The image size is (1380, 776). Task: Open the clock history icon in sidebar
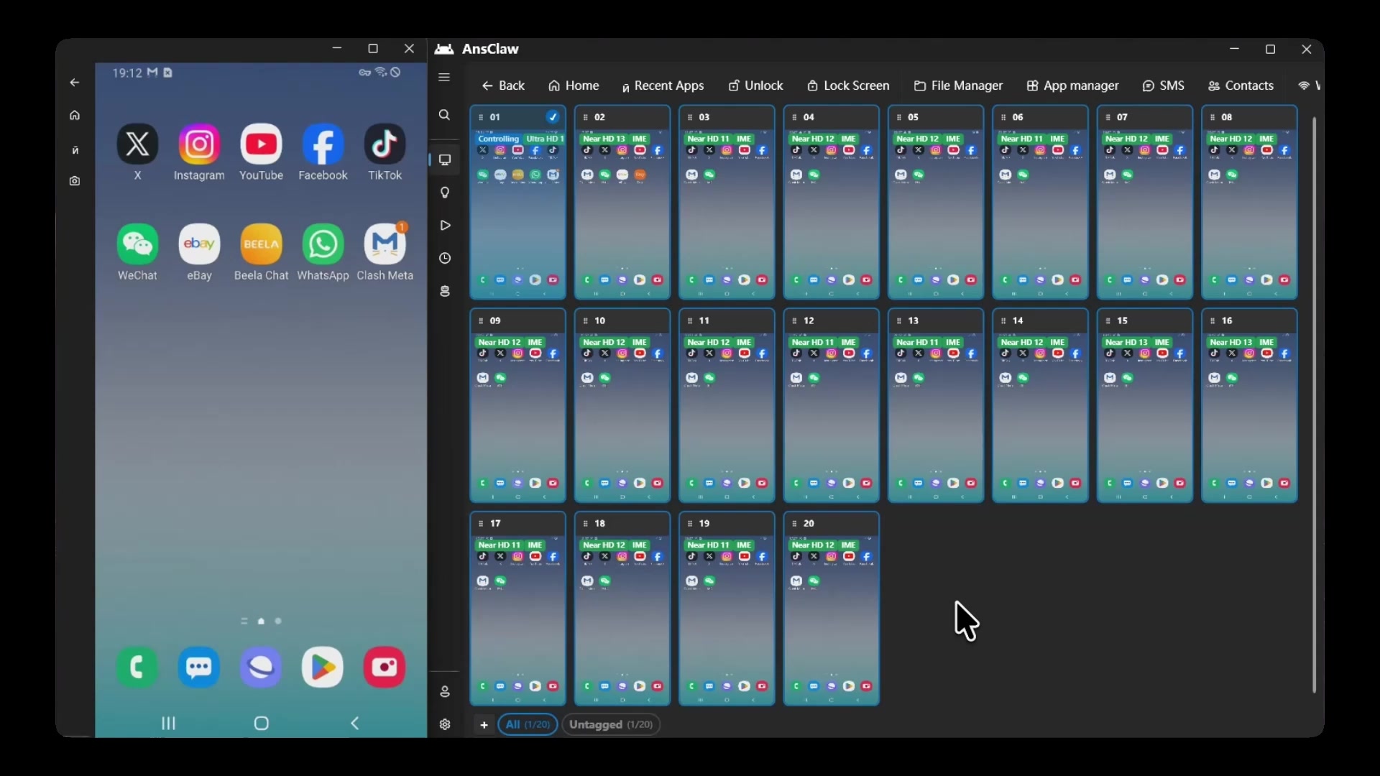click(445, 258)
